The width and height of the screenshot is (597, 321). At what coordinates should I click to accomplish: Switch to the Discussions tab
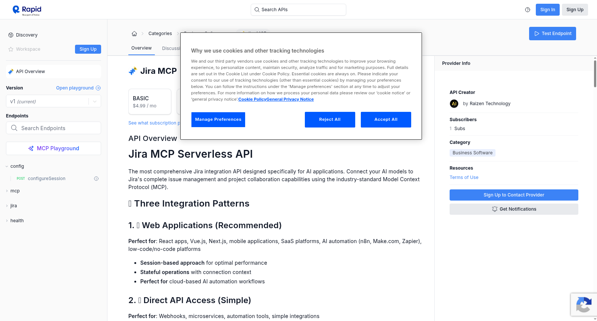171,48
